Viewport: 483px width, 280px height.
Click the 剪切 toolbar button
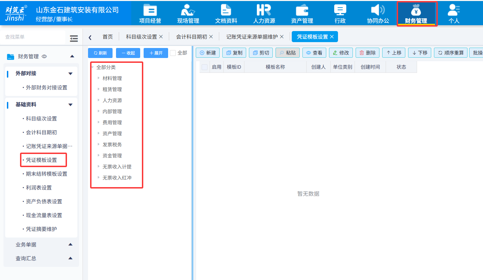261,53
